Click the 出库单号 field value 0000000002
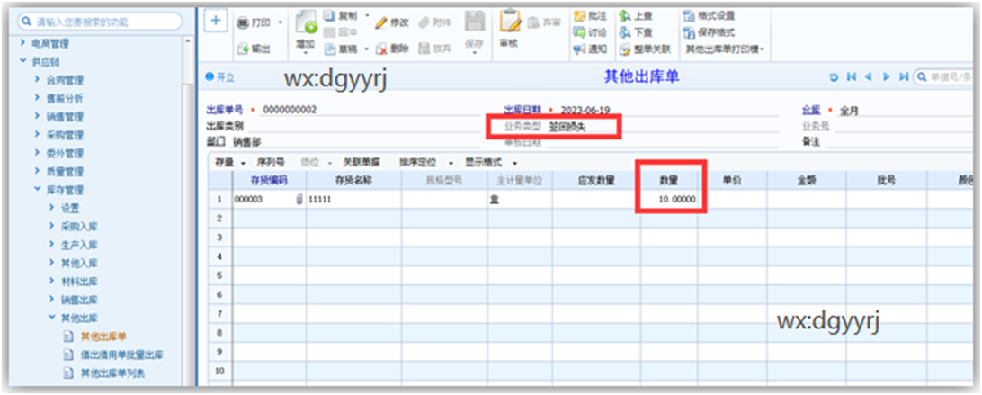This screenshot has width=982, height=395. click(290, 110)
